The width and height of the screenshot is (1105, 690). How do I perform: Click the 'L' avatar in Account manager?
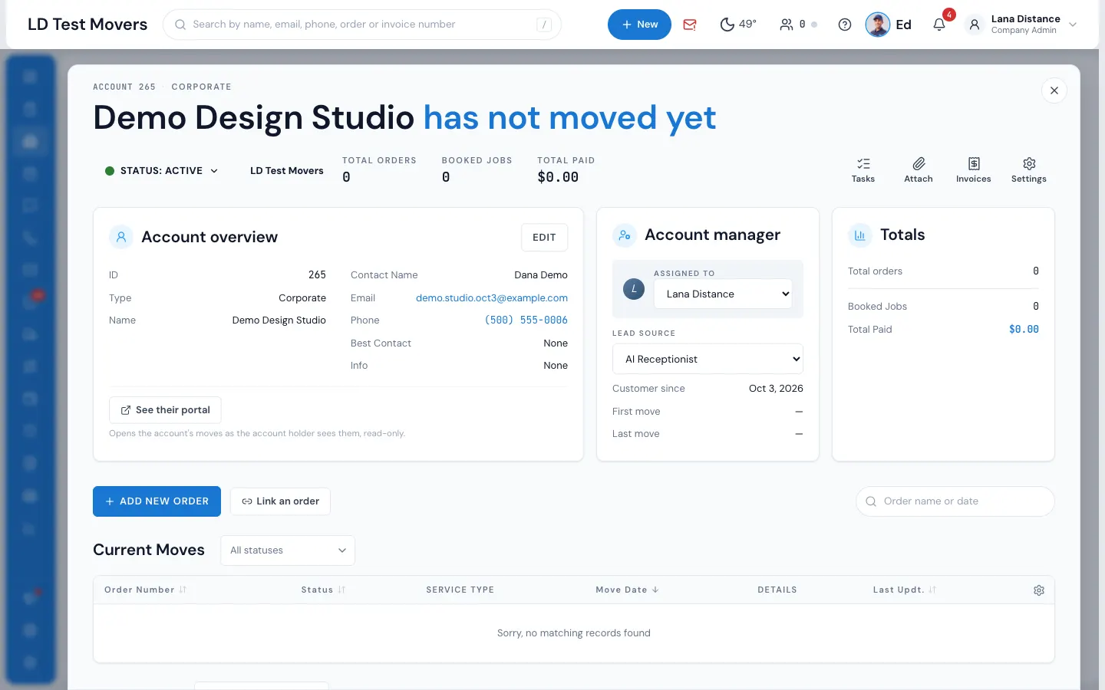pyautogui.click(x=634, y=289)
